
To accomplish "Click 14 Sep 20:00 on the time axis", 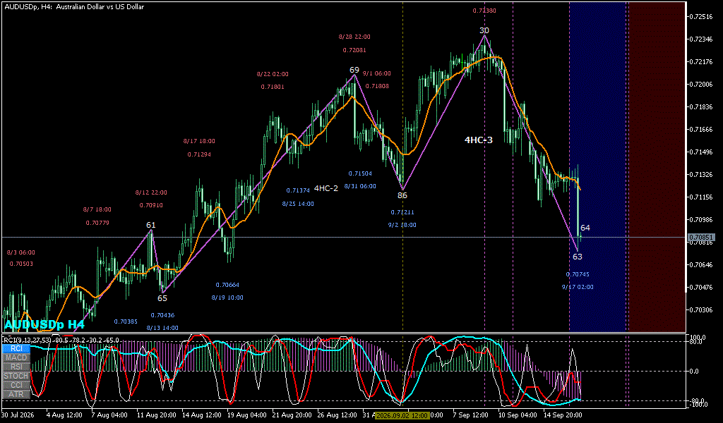I will (562, 415).
